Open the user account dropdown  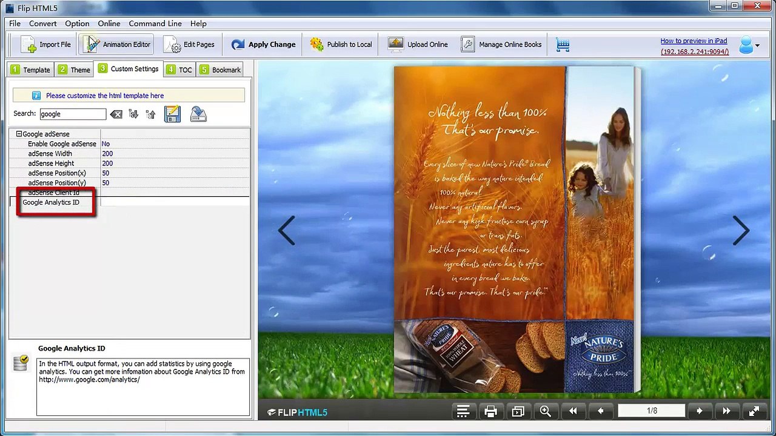749,45
